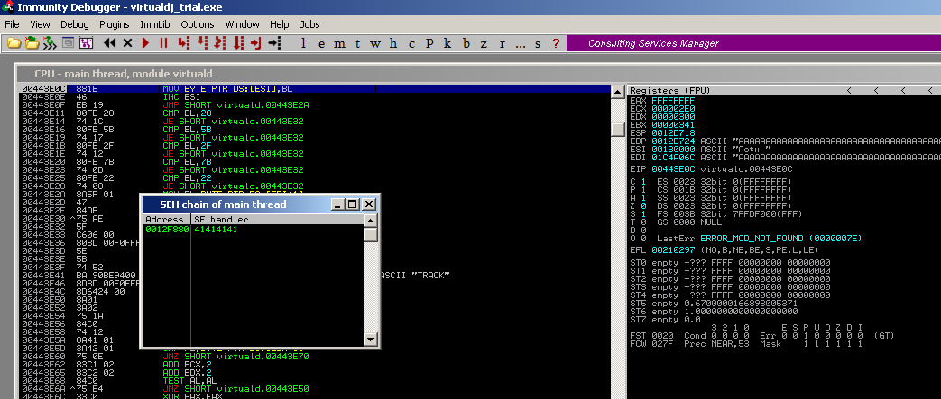The height and width of the screenshot is (399, 941).
Task: Toggle the S sign flag value
Action: (644, 213)
